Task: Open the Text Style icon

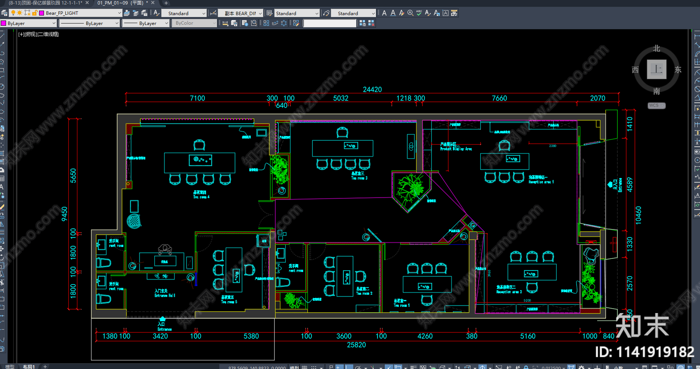Action: [x=156, y=13]
